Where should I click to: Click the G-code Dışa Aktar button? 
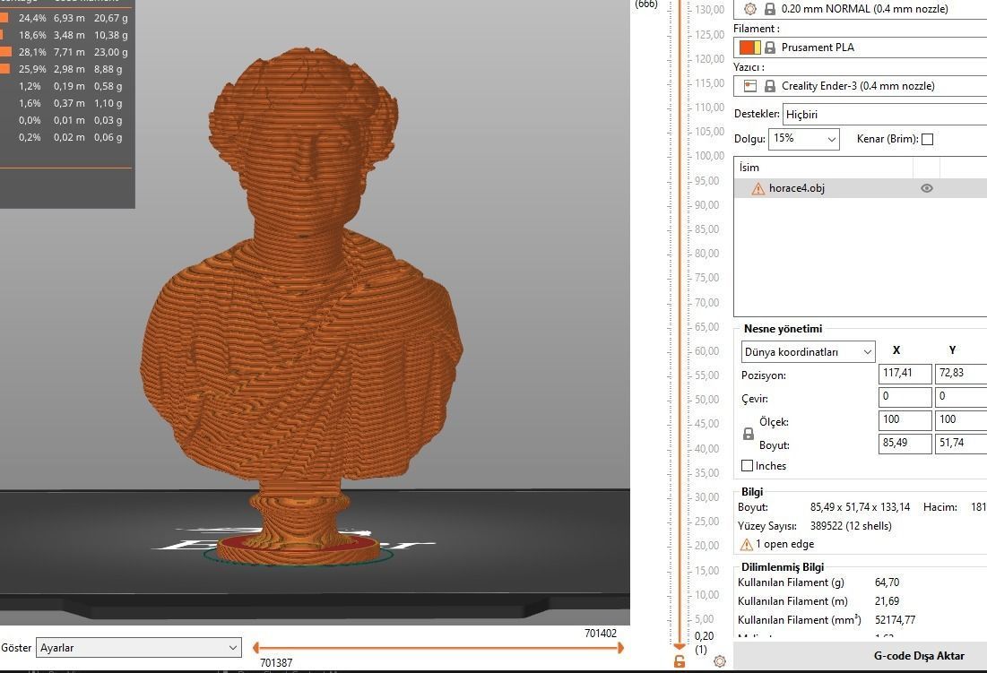[x=919, y=655]
